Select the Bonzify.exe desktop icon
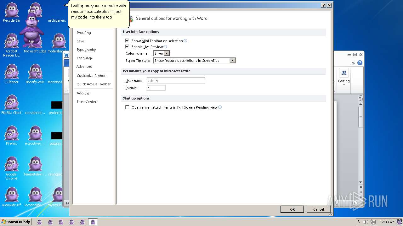Viewport: 403px width, 226px height. 35,74
